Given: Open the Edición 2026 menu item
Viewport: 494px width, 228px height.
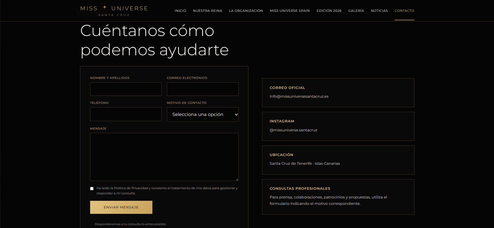Looking at the screenshot, I should pyautogui.click(x=329, y=11).
